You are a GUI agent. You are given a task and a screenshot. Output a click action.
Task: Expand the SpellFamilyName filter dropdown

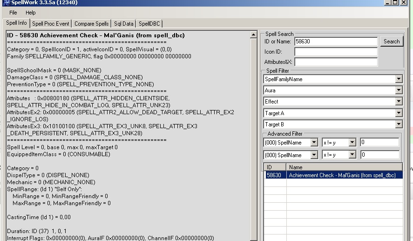pyautogui.click(x=399, y=79)
